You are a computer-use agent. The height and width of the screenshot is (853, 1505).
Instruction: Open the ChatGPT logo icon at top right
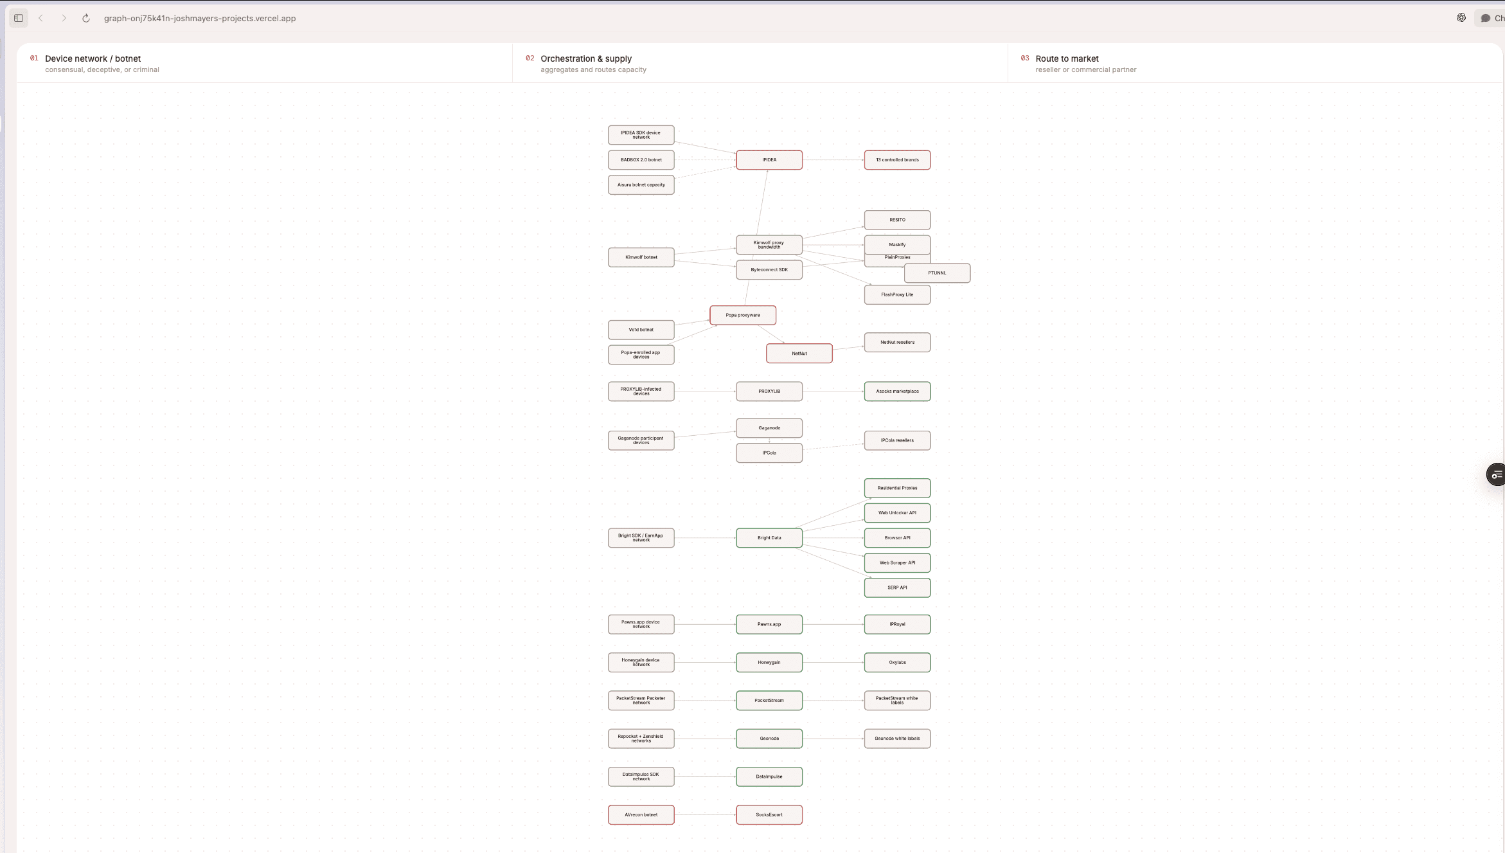point(1461,18)
